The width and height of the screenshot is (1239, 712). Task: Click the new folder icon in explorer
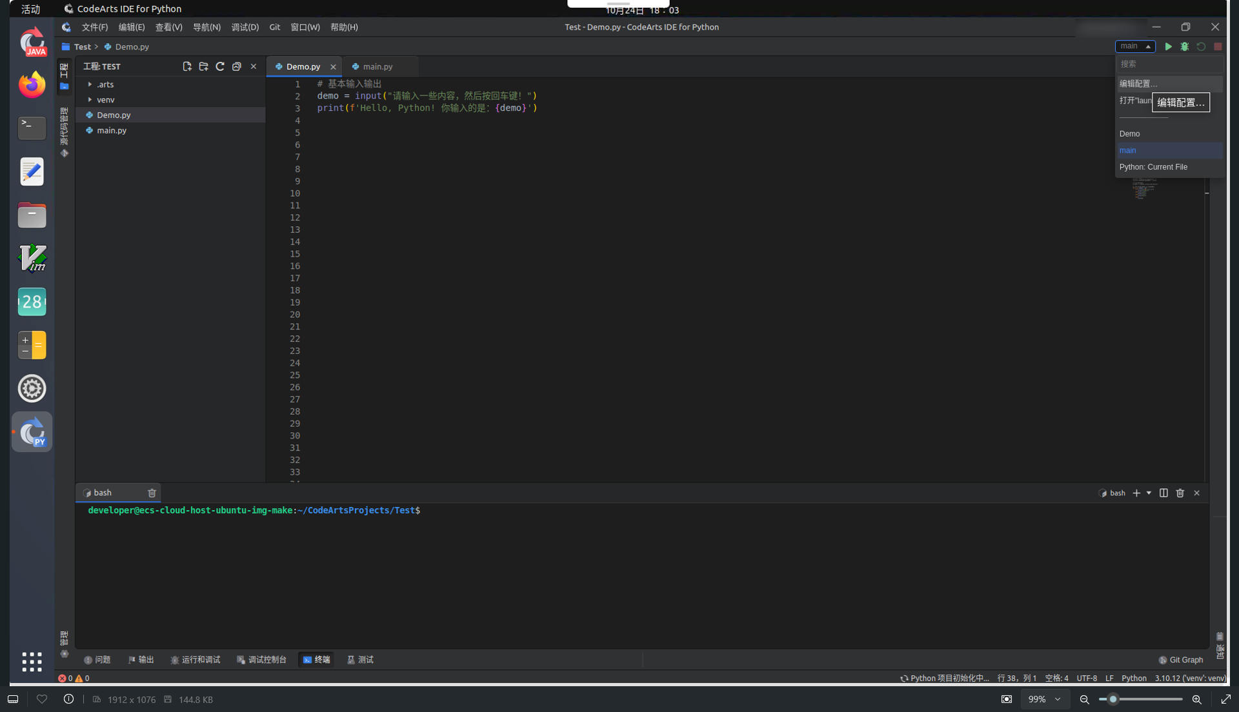point(203,66)
